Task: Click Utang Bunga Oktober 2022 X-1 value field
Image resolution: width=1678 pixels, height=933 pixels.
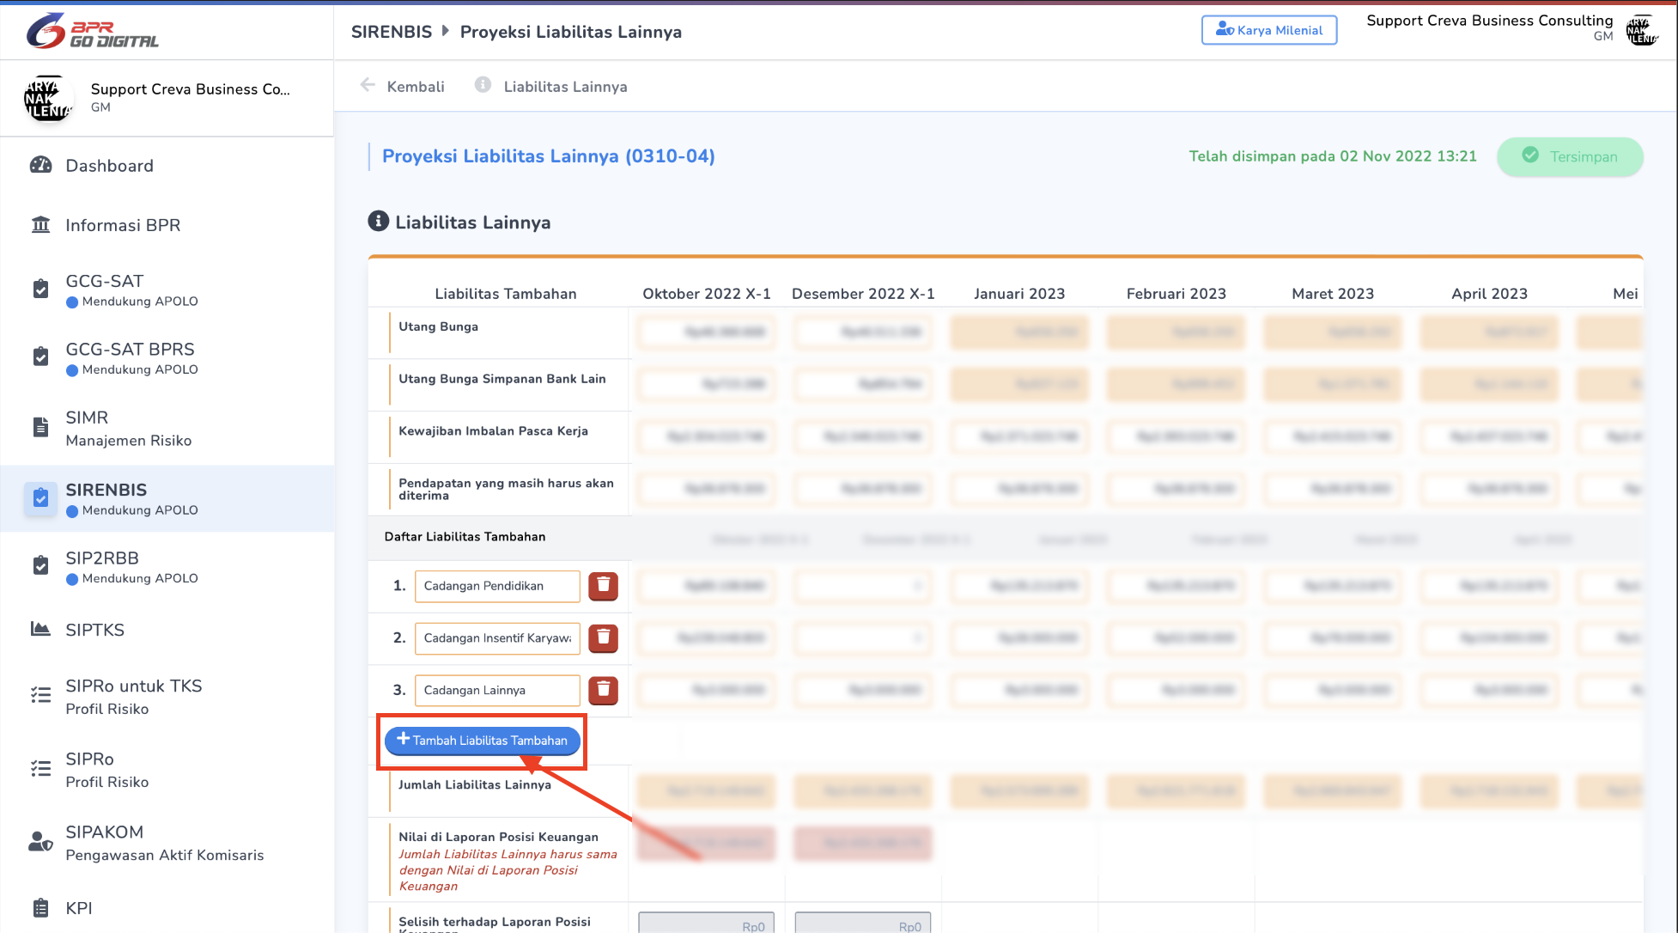Action: 706,332
